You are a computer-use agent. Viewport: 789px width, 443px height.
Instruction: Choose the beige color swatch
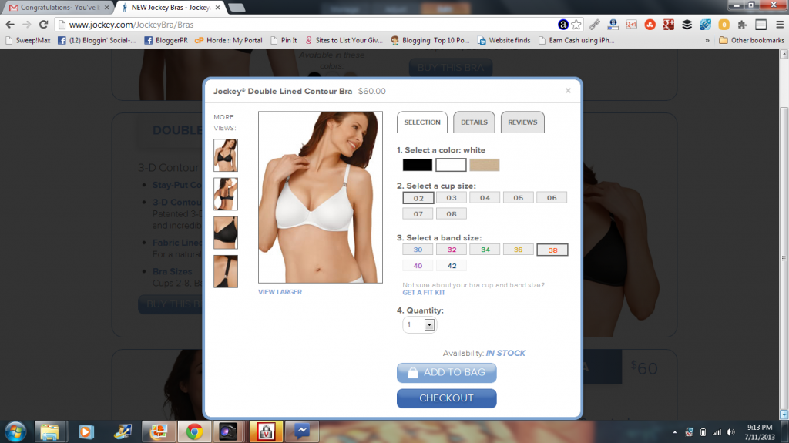[x=485, y=165]
